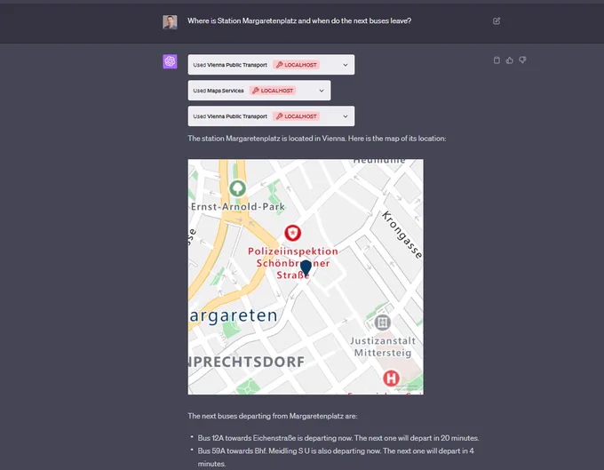
Task: Click the Justizanstalt Mittersteig map icon
Action: point(383,323)
